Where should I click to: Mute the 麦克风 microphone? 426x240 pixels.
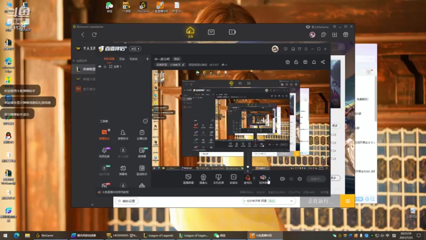[x=248, y=179]
